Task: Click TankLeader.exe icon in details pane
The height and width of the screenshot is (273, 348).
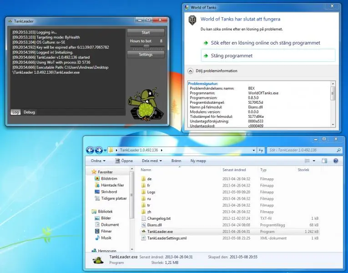Action: pyautogui.click(x=98, y=260)
